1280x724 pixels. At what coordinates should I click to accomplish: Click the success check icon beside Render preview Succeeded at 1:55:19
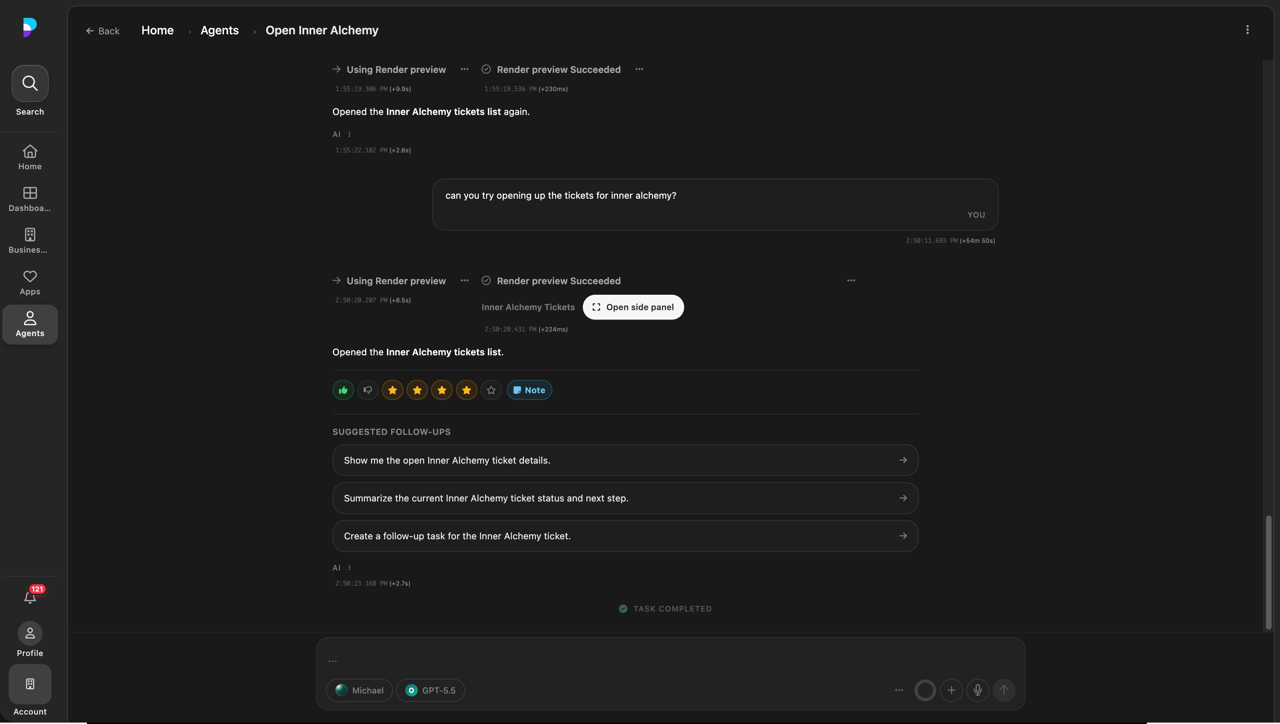click(486, 69)
